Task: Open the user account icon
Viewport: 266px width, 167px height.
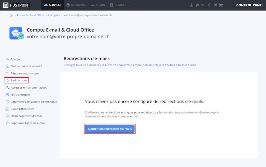Action: (192, 5)
